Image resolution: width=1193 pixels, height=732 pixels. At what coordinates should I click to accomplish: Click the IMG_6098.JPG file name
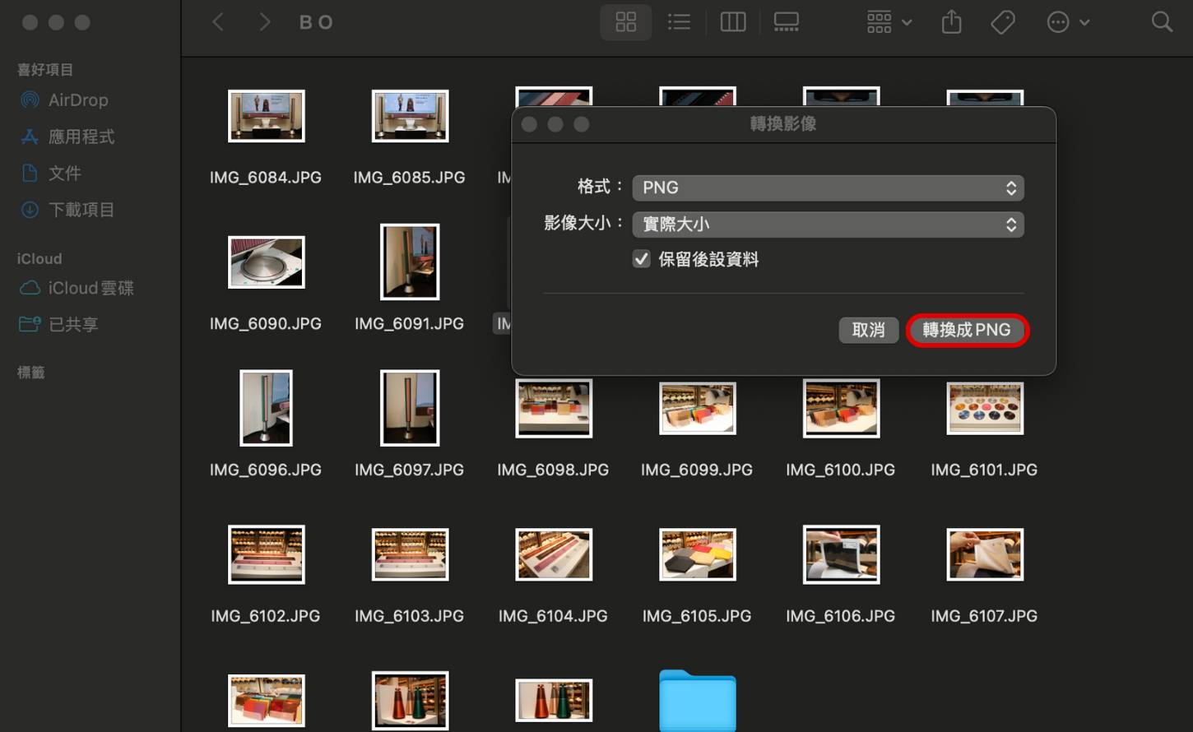click(x=553, y=470)
